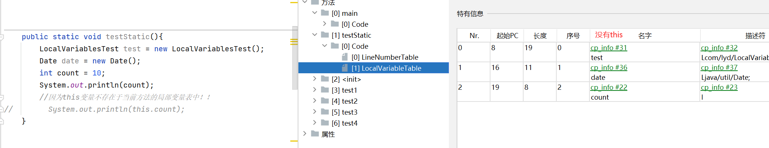Expand the [4] test2 method node
Image resolution: width=769 pixels, height=148 pixels.
[315, 101]
